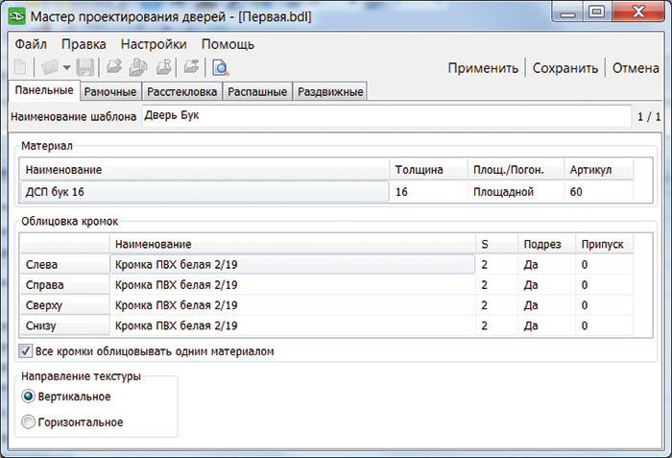Click the folder icon with stacked pages

(x=137, y=67)
